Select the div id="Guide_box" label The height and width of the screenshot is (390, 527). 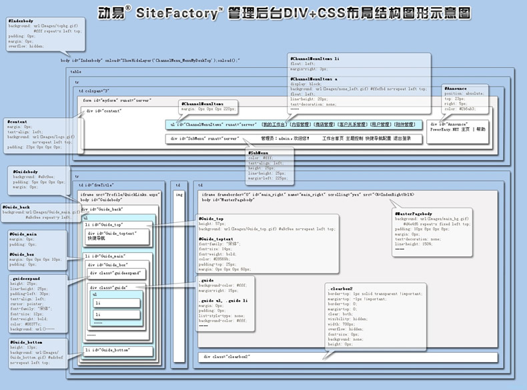click(x=107, y=265)
